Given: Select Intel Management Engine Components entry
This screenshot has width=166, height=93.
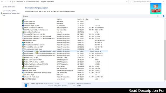Looking at the screenshot, I should click(65, 30).
